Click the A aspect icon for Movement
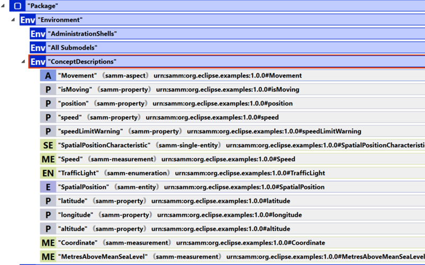The width and height of the screenshot is (425, 265). point(48,75)
